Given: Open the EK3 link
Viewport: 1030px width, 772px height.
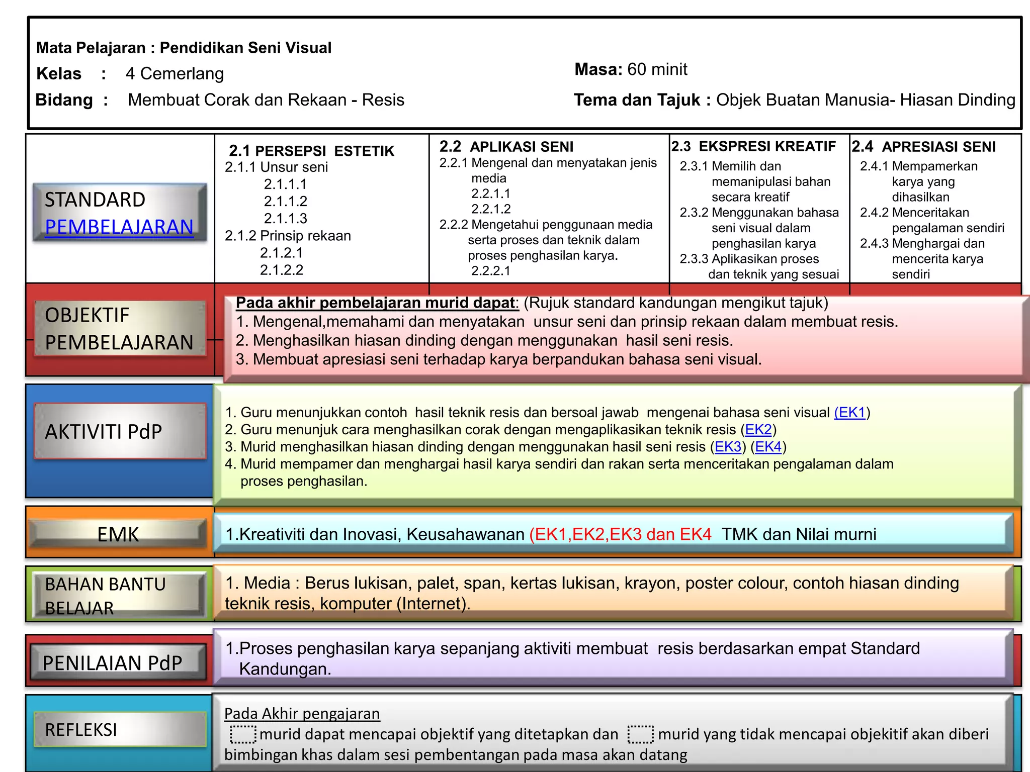Looking at the screenshot, I should (728, 447).
